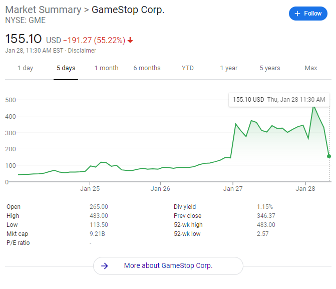Show the 1 year chart range
336x289 pixels.
tap(229, 68)
